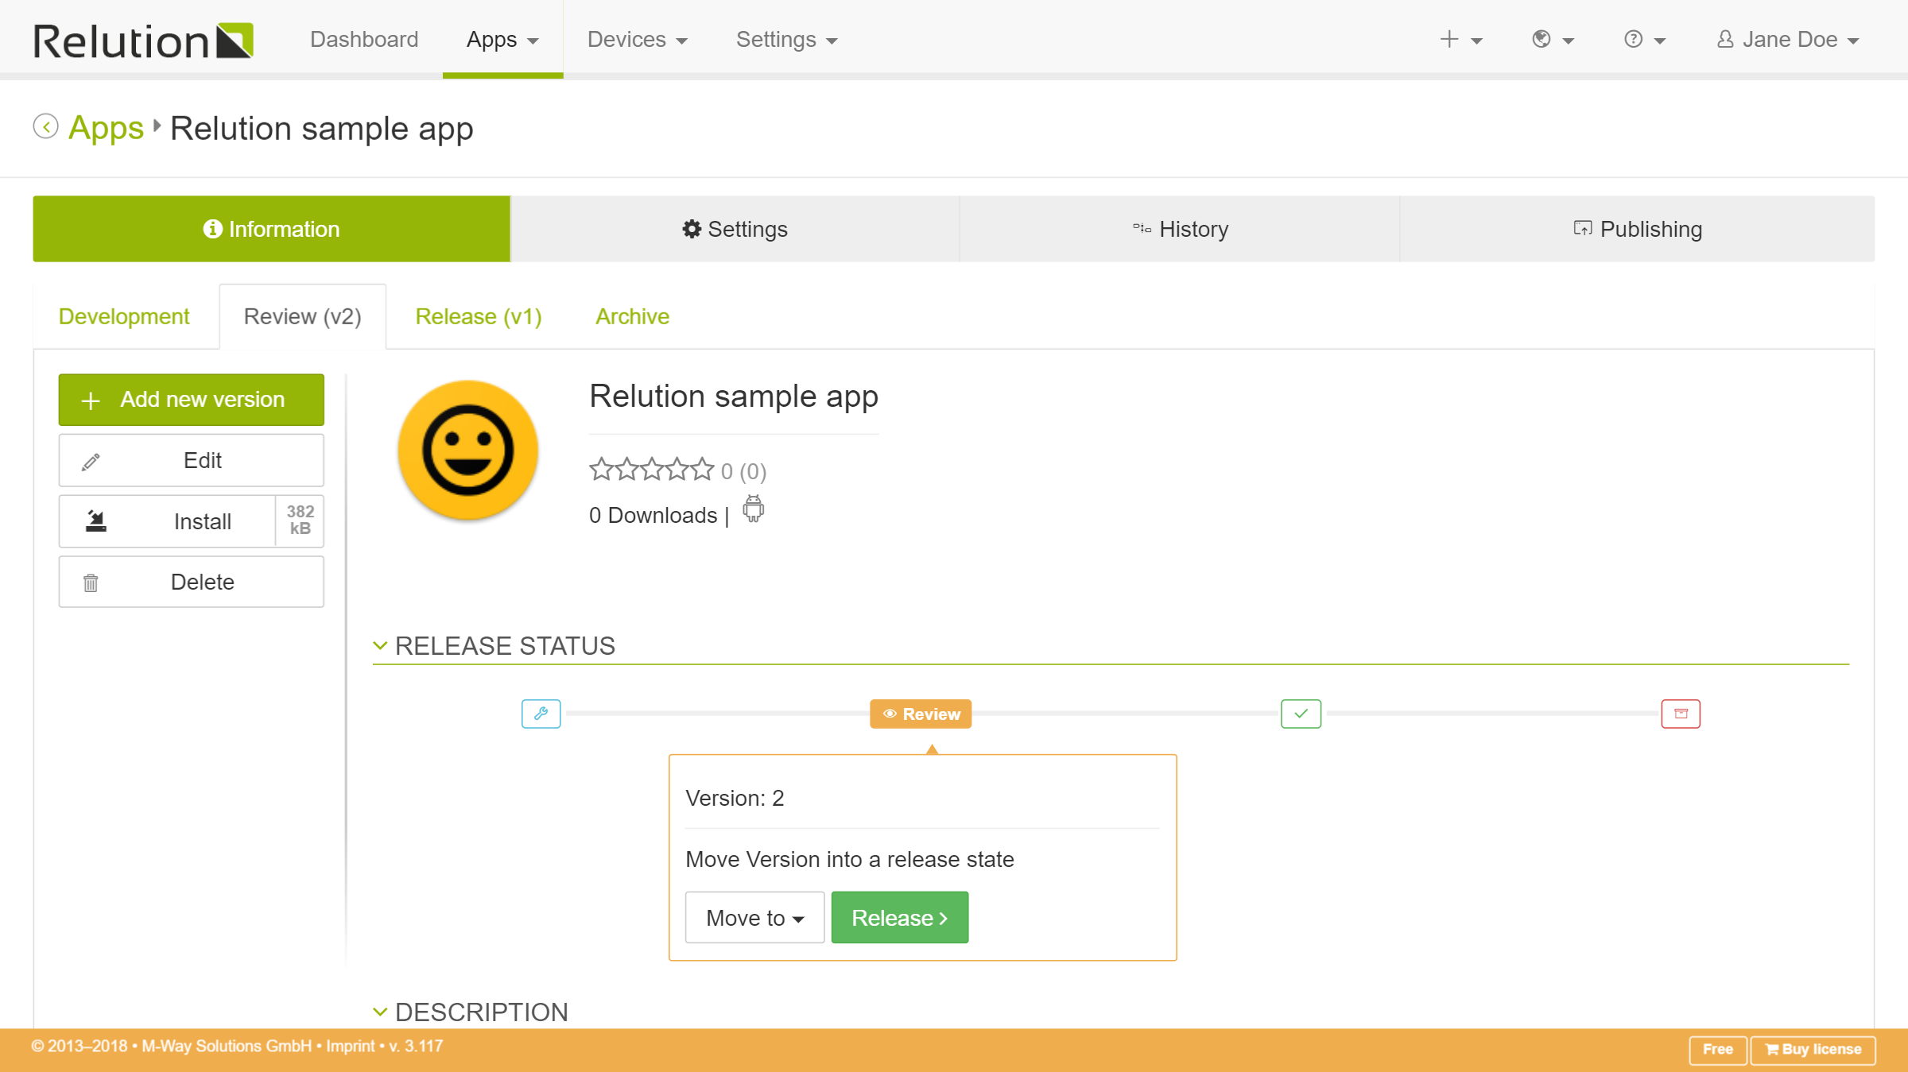Open the plus add menu in header
Viewport: 1908px width, 1072px height.
pos(1460,40)
